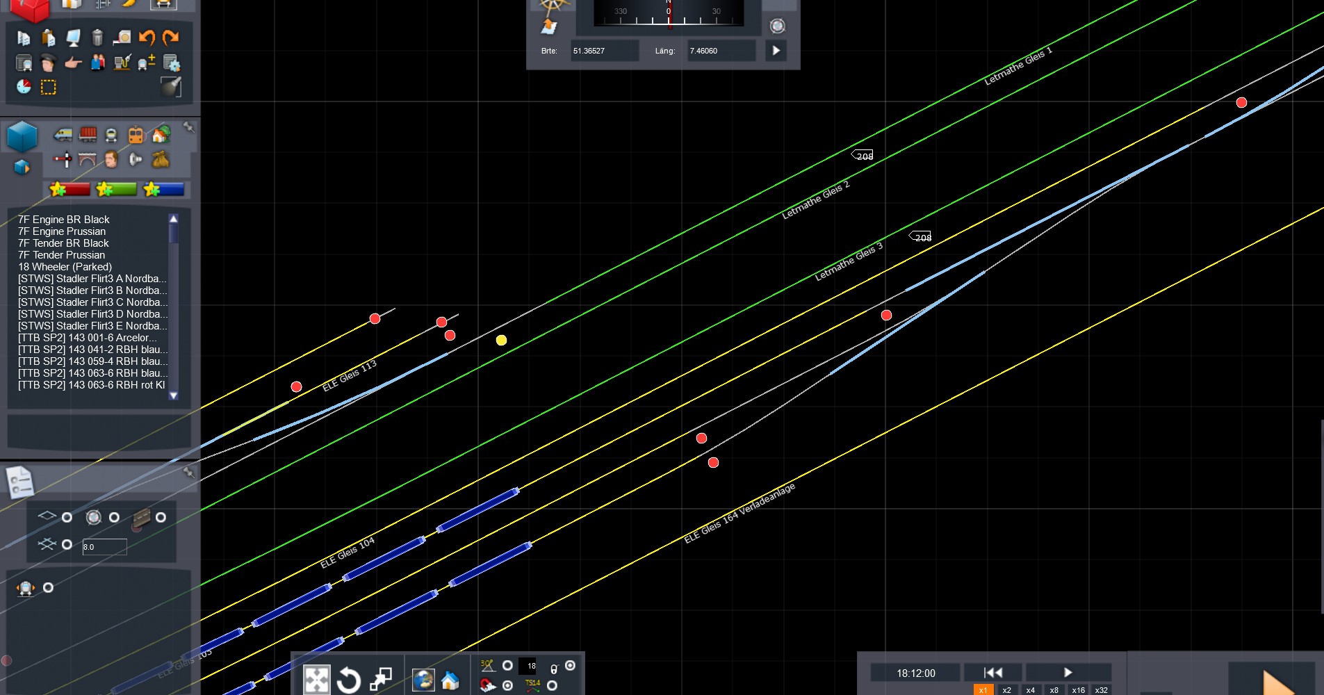The width and height of the screenshot is (1324, 695).
Task: Click the passengers people icon
Action: [97, 63]
